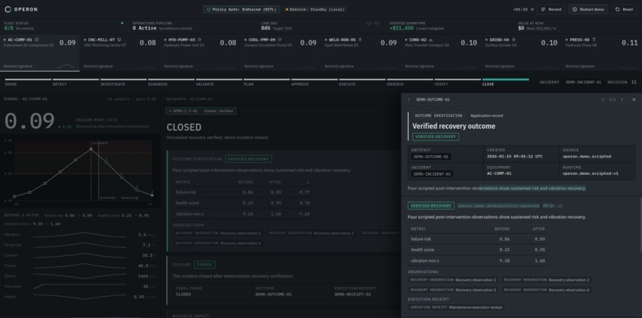This screenshot has width=642, height=318.
Task: Open the Maintenance execution receipt chip
Action: click(x=456, y=307)
